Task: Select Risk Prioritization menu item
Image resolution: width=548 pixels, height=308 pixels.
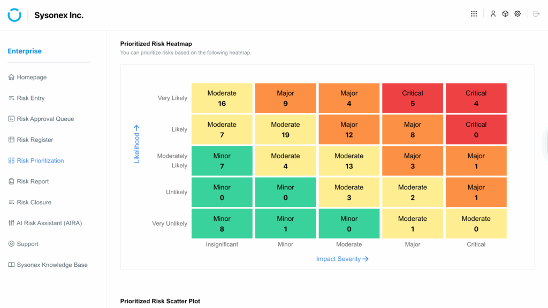Action: 40,160
